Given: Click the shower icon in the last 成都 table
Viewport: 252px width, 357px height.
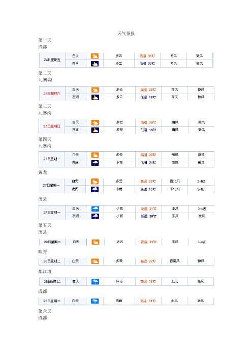Looking at the screenshot, I should [x=95, y=301].
